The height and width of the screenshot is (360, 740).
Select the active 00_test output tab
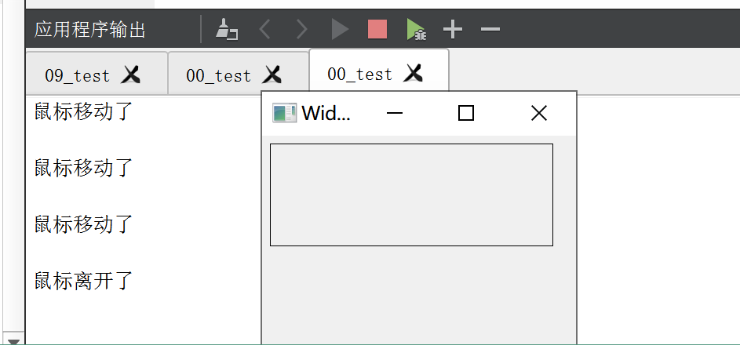tap(359, 74)
